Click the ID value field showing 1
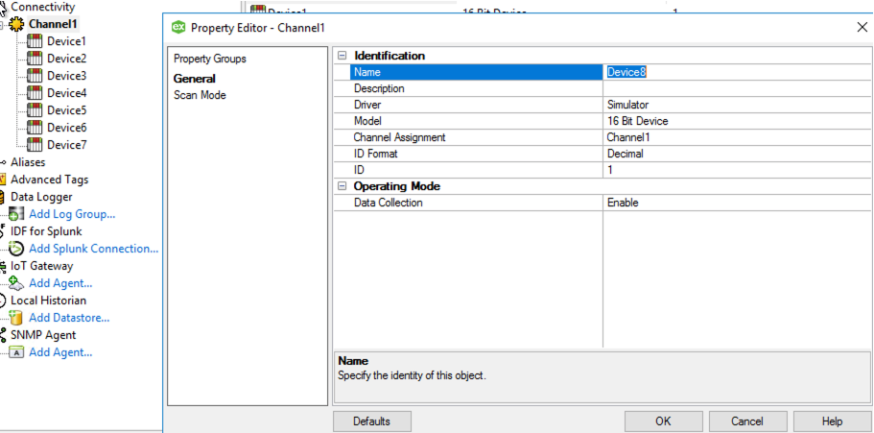Viewport: 874px width, 433px height. 738,170
